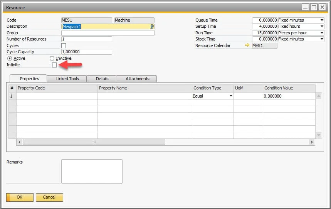Confirm with the OK button

(x=20, y=197)
